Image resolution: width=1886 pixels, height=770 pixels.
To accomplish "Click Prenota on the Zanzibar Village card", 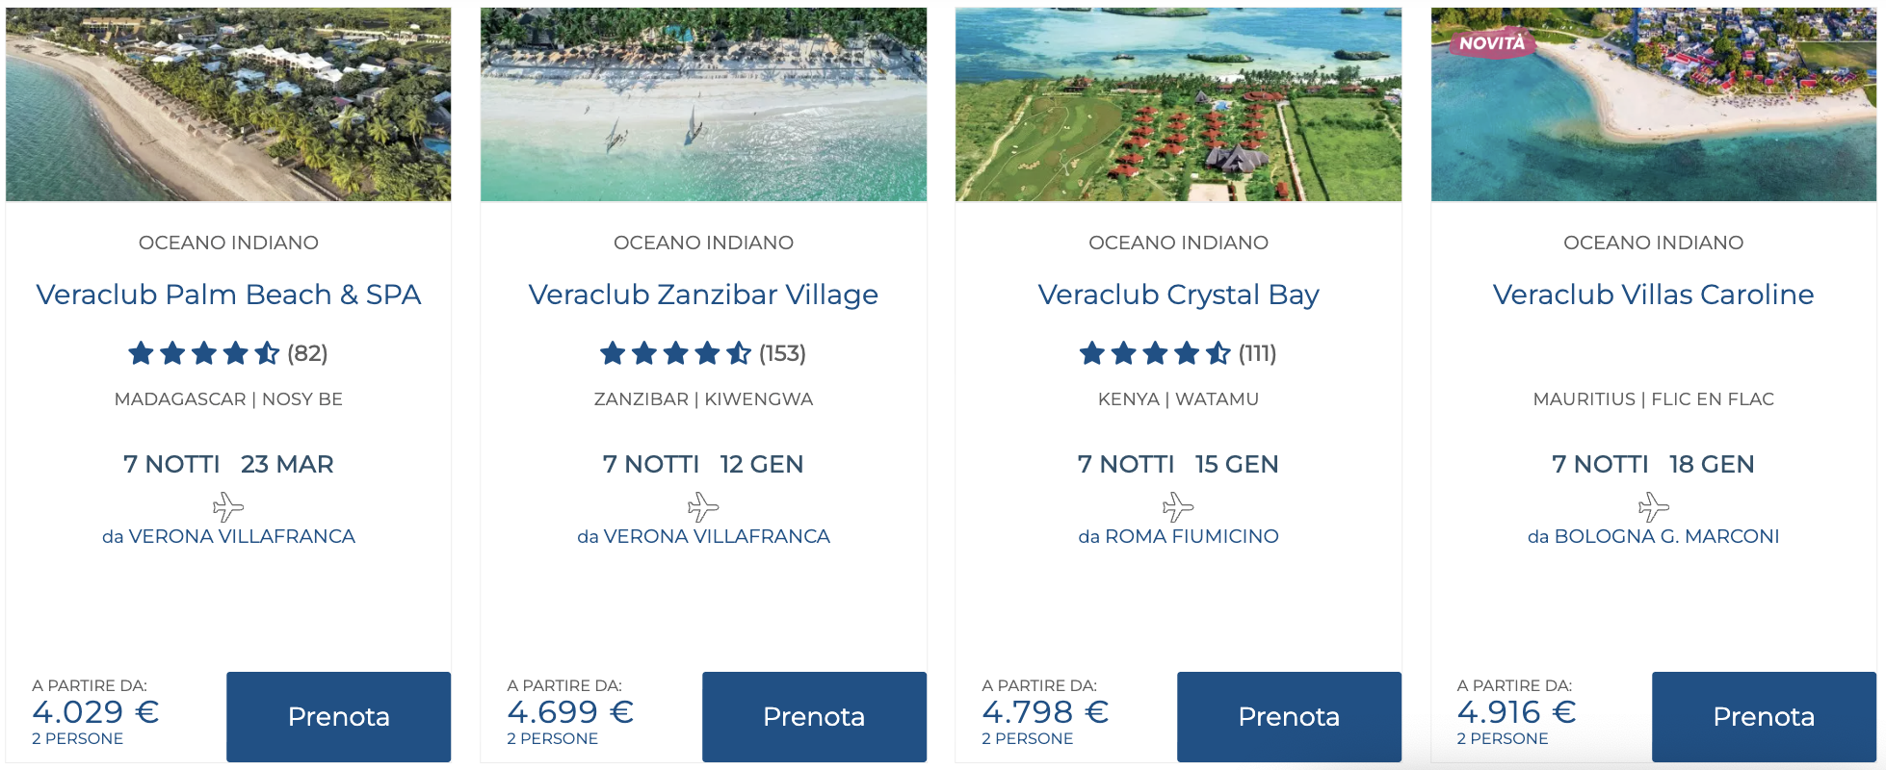I will [813, 716].
